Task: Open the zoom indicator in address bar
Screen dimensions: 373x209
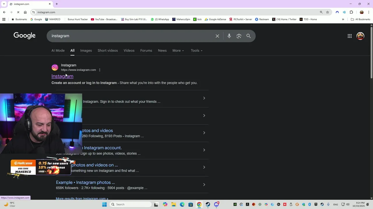Action: (x=321, y=12)
